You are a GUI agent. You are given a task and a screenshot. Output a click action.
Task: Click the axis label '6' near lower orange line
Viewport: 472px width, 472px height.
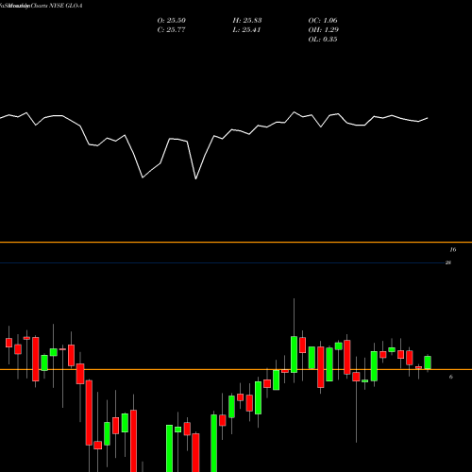(451, 377)
